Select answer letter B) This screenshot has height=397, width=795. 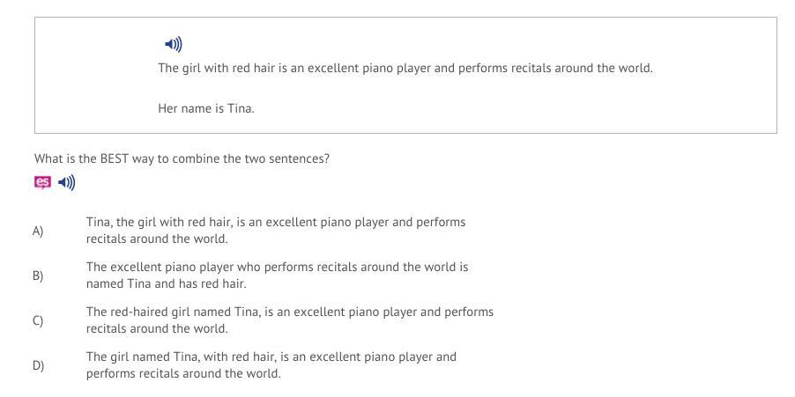(x=38, y=276)
